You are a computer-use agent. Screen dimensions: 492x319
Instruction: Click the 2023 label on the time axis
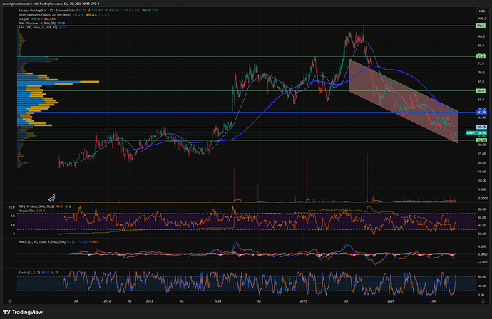coord(149,301)
